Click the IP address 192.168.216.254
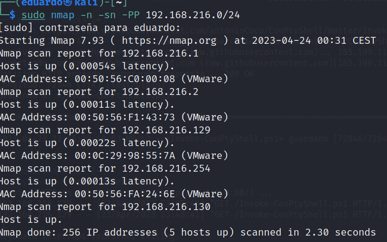 pyautogui.click(x=166, y=168)
